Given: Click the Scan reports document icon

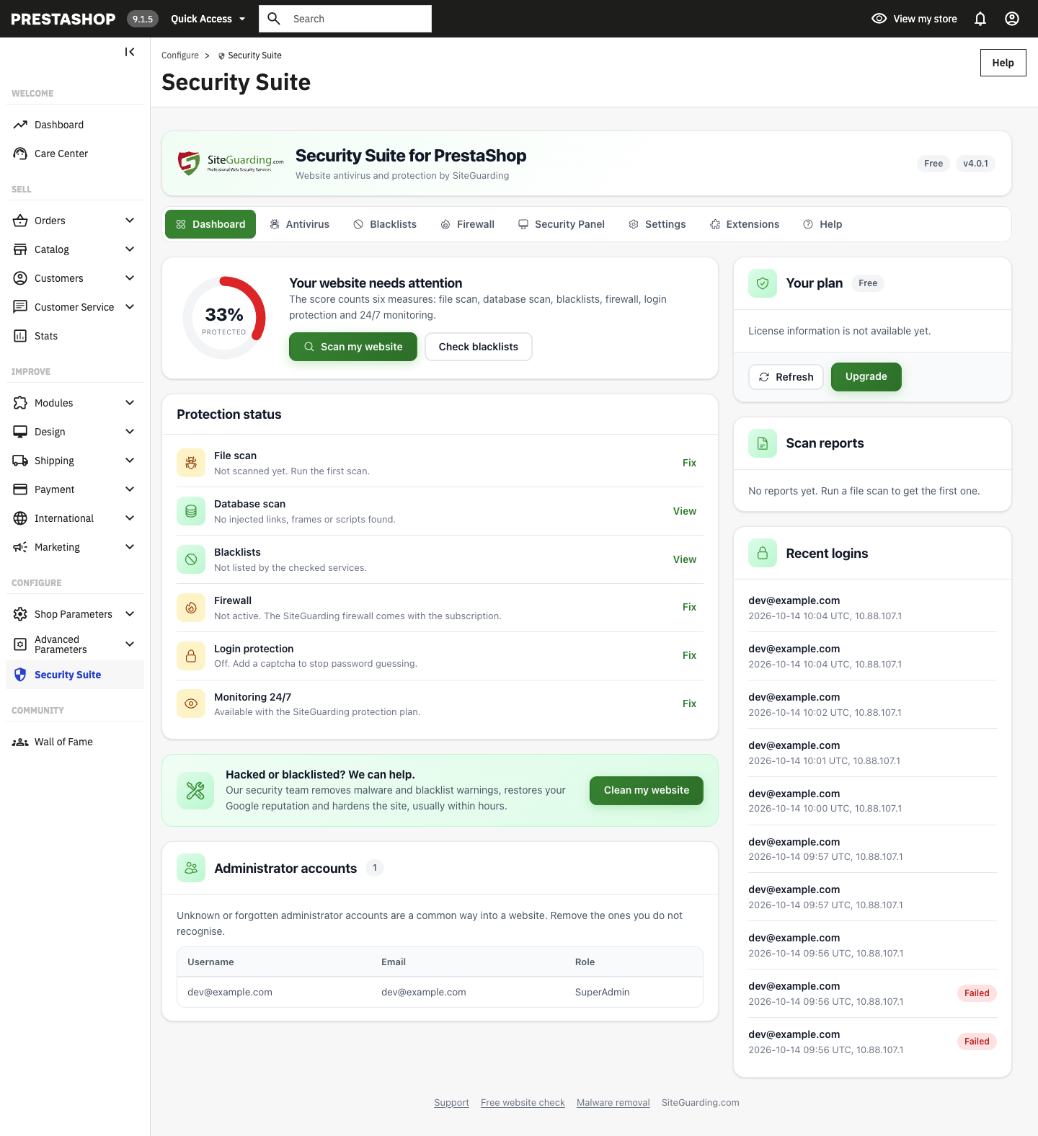Looking at the screenshot, I should click(763, 443).
